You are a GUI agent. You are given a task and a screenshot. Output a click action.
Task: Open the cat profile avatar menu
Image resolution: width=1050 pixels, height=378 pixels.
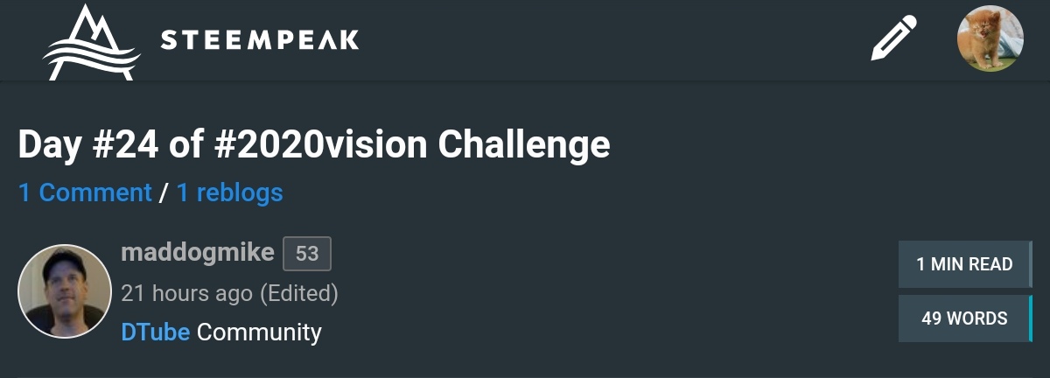click(990, 38)
